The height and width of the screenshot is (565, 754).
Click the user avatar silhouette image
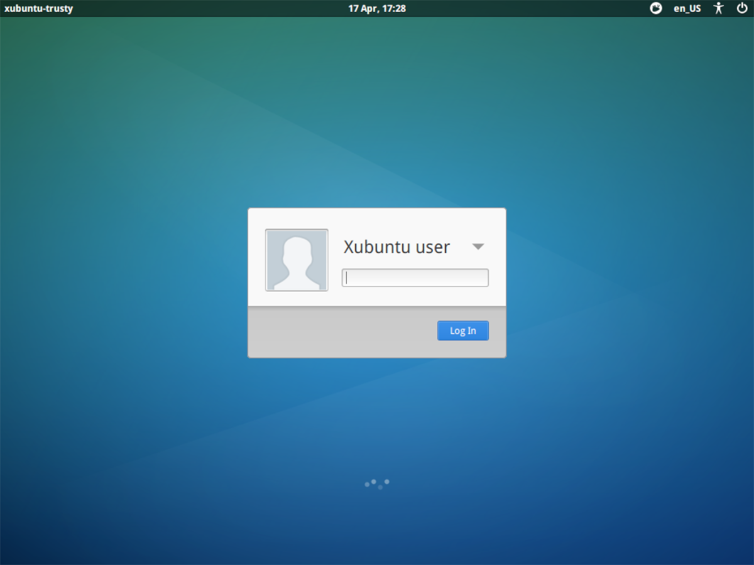297,260
